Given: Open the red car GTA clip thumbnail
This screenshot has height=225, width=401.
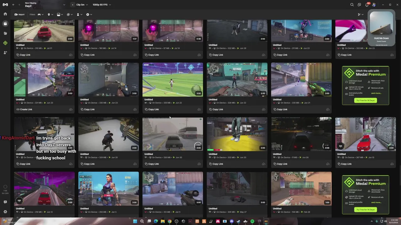Looking at the screenshot, I should (44, 31).
